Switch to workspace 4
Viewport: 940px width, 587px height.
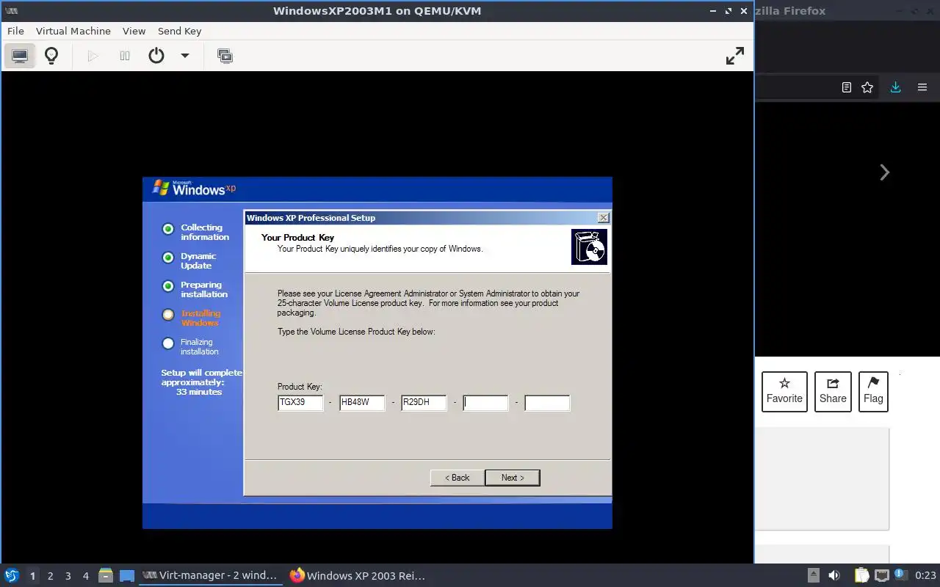tap(85, 576)
